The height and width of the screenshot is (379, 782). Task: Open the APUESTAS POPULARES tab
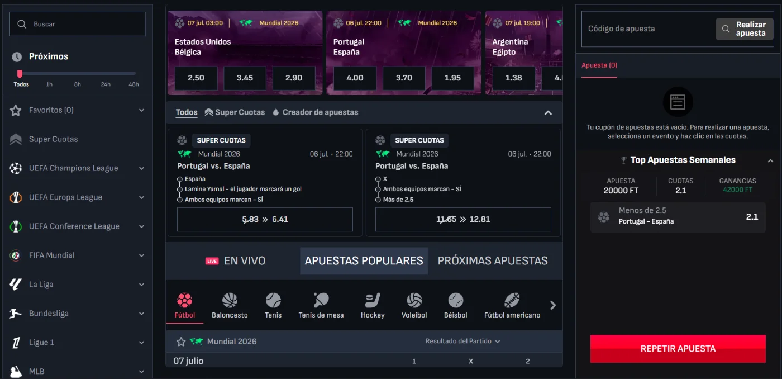pyautogui.click(x=364, y=261)
